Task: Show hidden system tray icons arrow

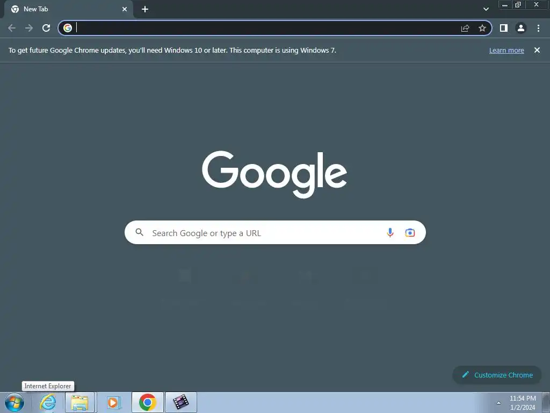Action: 498,403
